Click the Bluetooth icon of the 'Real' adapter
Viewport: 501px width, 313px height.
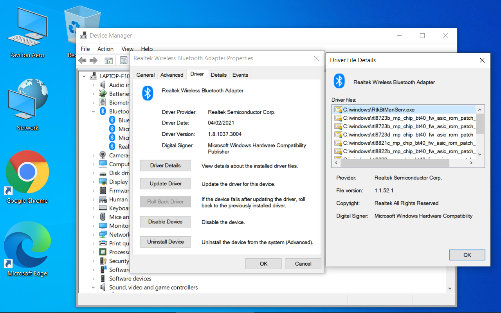(112, 146)
